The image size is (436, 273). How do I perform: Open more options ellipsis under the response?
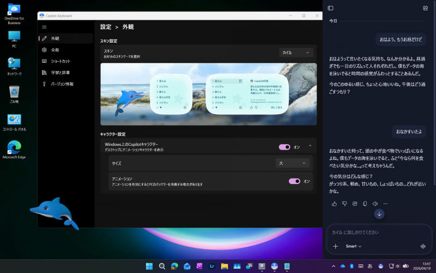[x=385, y=204]
